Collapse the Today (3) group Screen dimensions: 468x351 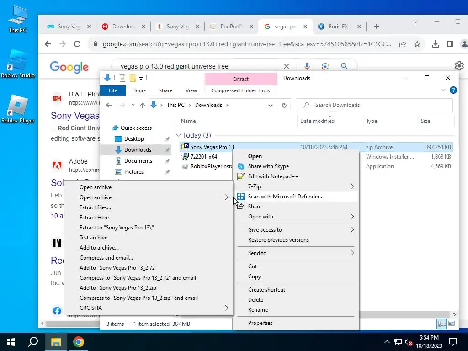179,135
